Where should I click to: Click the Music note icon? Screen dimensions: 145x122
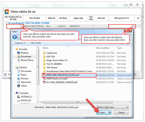(19, 75)
